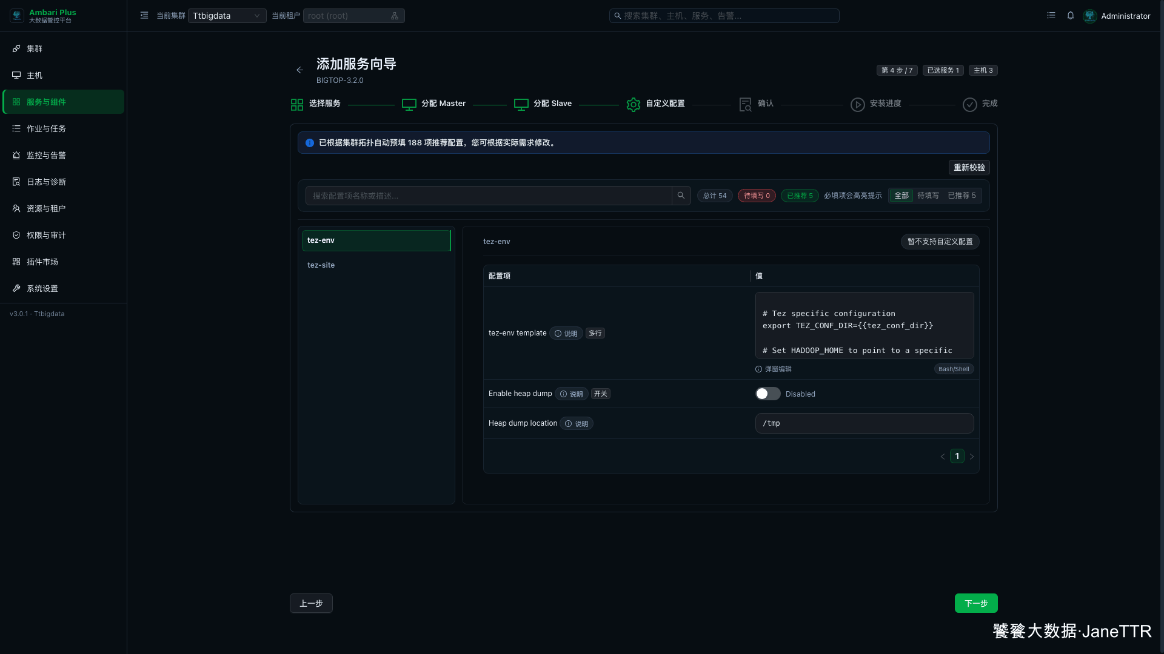The width and height of the screenshot is (1164, 654).
Task: Click 说明 tag for tez-env template
Action: tap(566, 334)
